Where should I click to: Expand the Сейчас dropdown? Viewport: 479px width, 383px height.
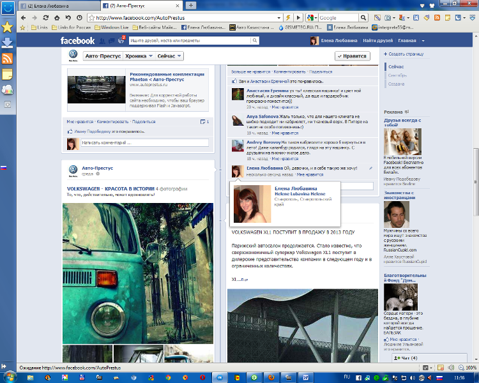[x=169, y=56]
